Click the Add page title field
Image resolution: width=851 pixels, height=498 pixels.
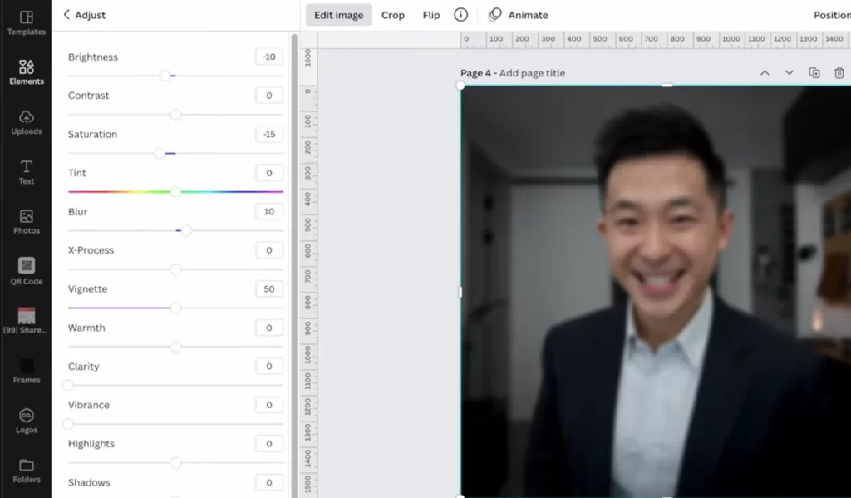(x=532, y=73)
